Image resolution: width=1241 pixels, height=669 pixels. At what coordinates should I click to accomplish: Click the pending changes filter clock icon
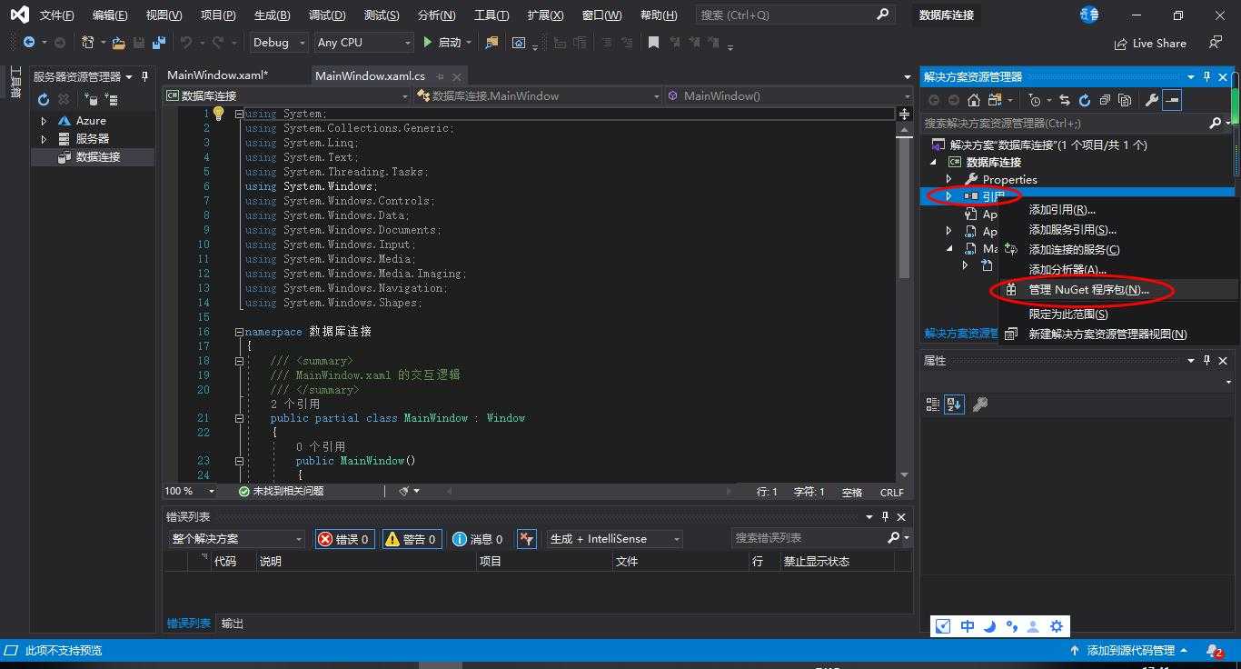tap(1034, 100)
